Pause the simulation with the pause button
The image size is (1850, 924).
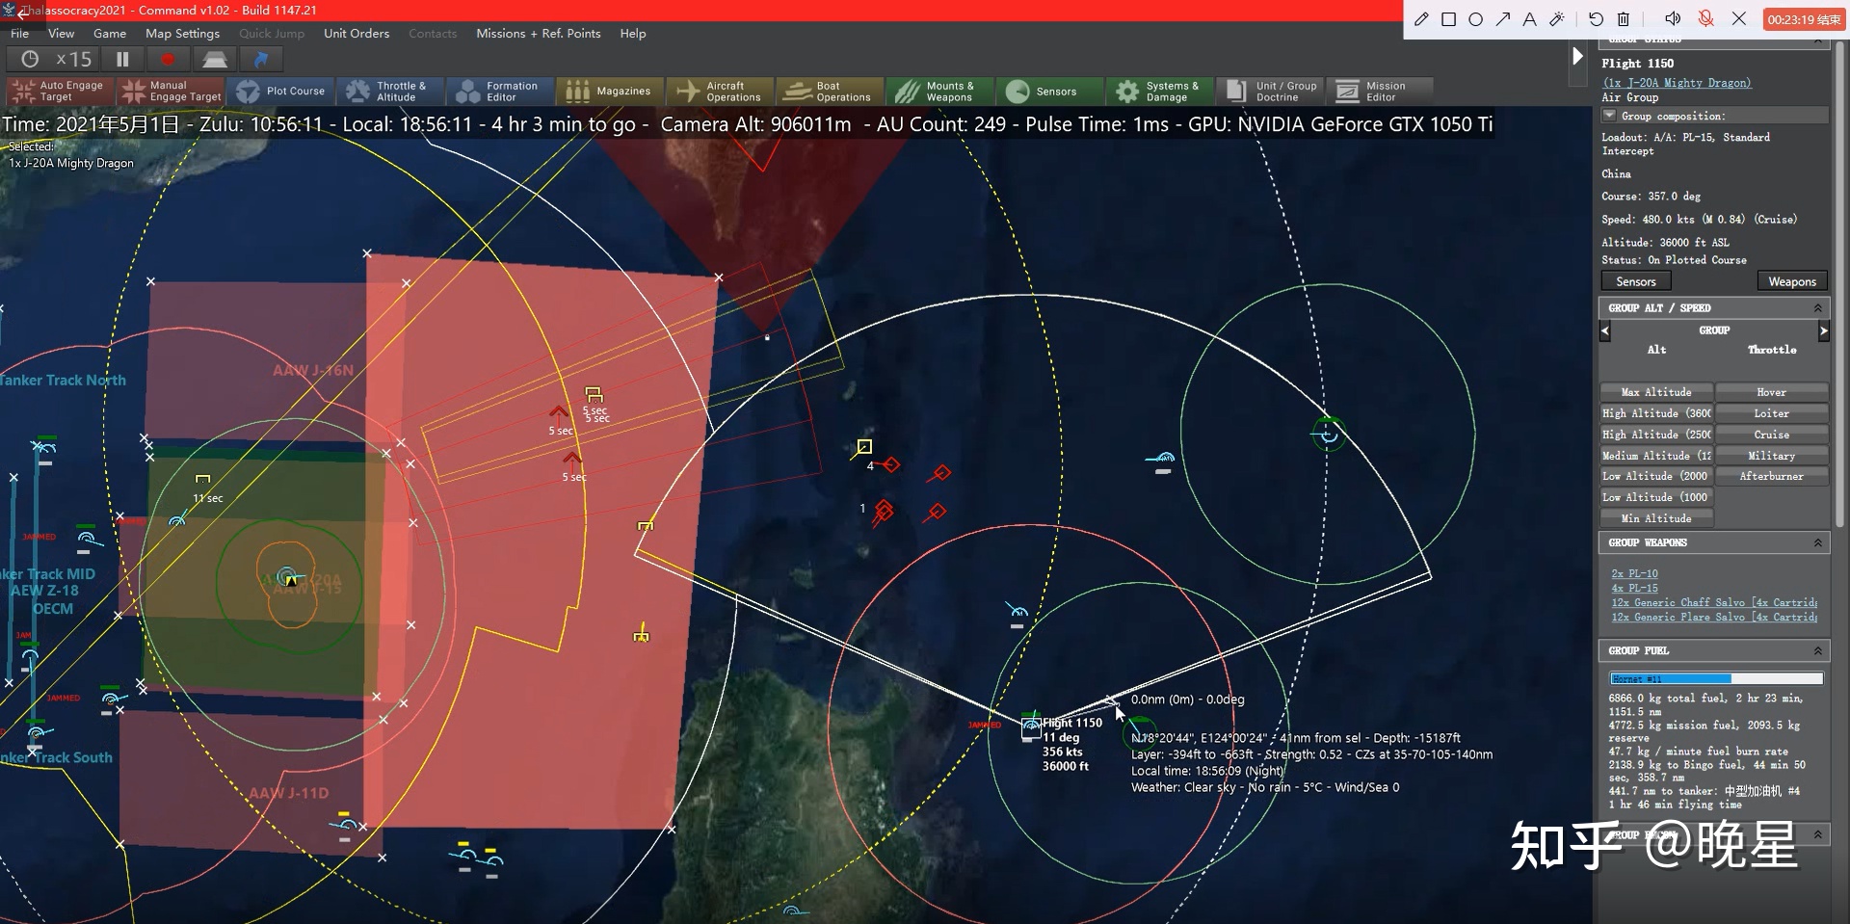122,60
